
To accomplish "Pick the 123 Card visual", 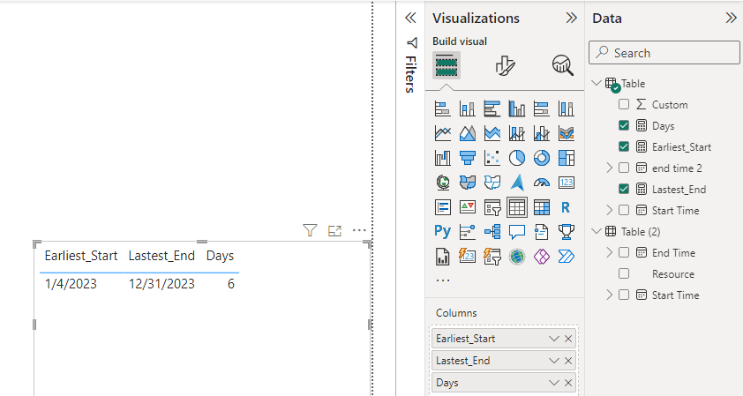I will 567,183.
